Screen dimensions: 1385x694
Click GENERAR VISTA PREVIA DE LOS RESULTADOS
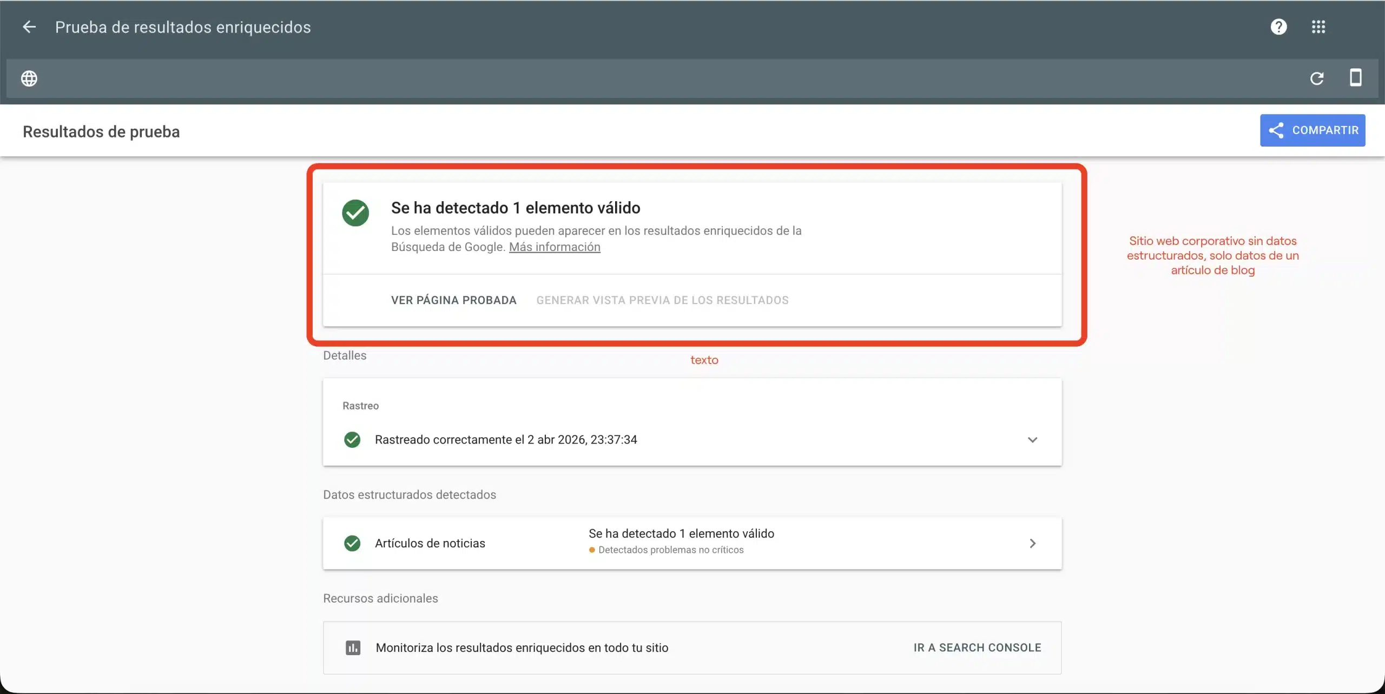pos(663,300)
